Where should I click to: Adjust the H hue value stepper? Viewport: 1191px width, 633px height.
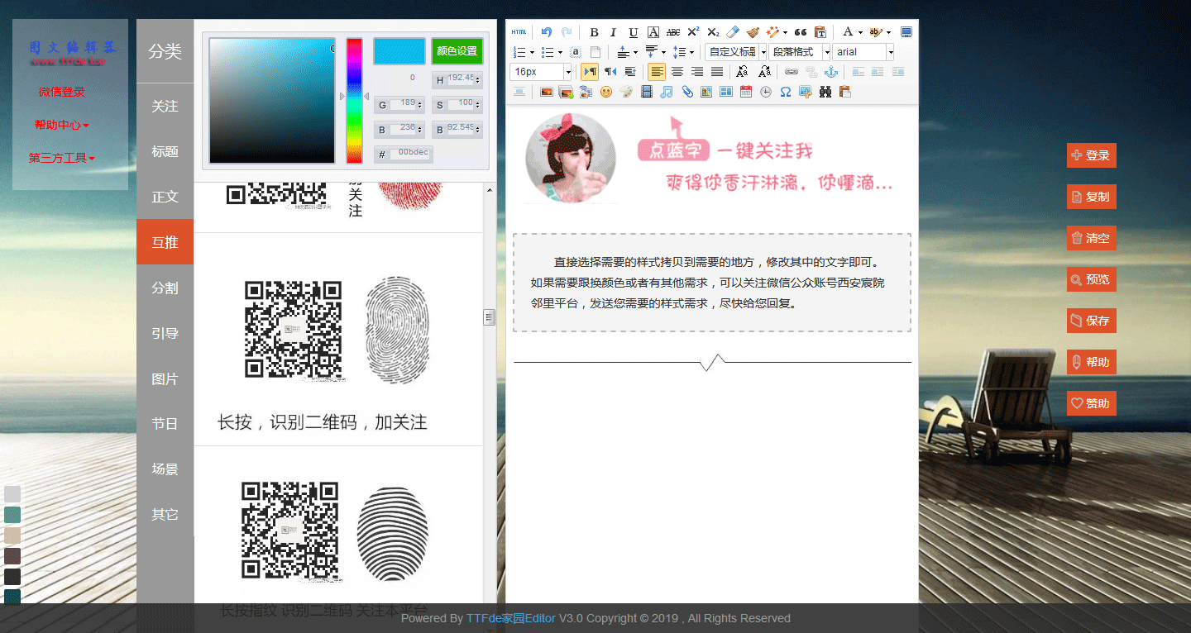pyautogui.click(x=478, y=80)
